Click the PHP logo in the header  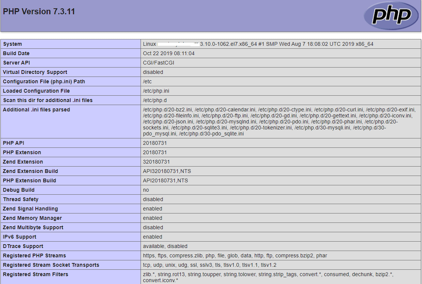391,15
